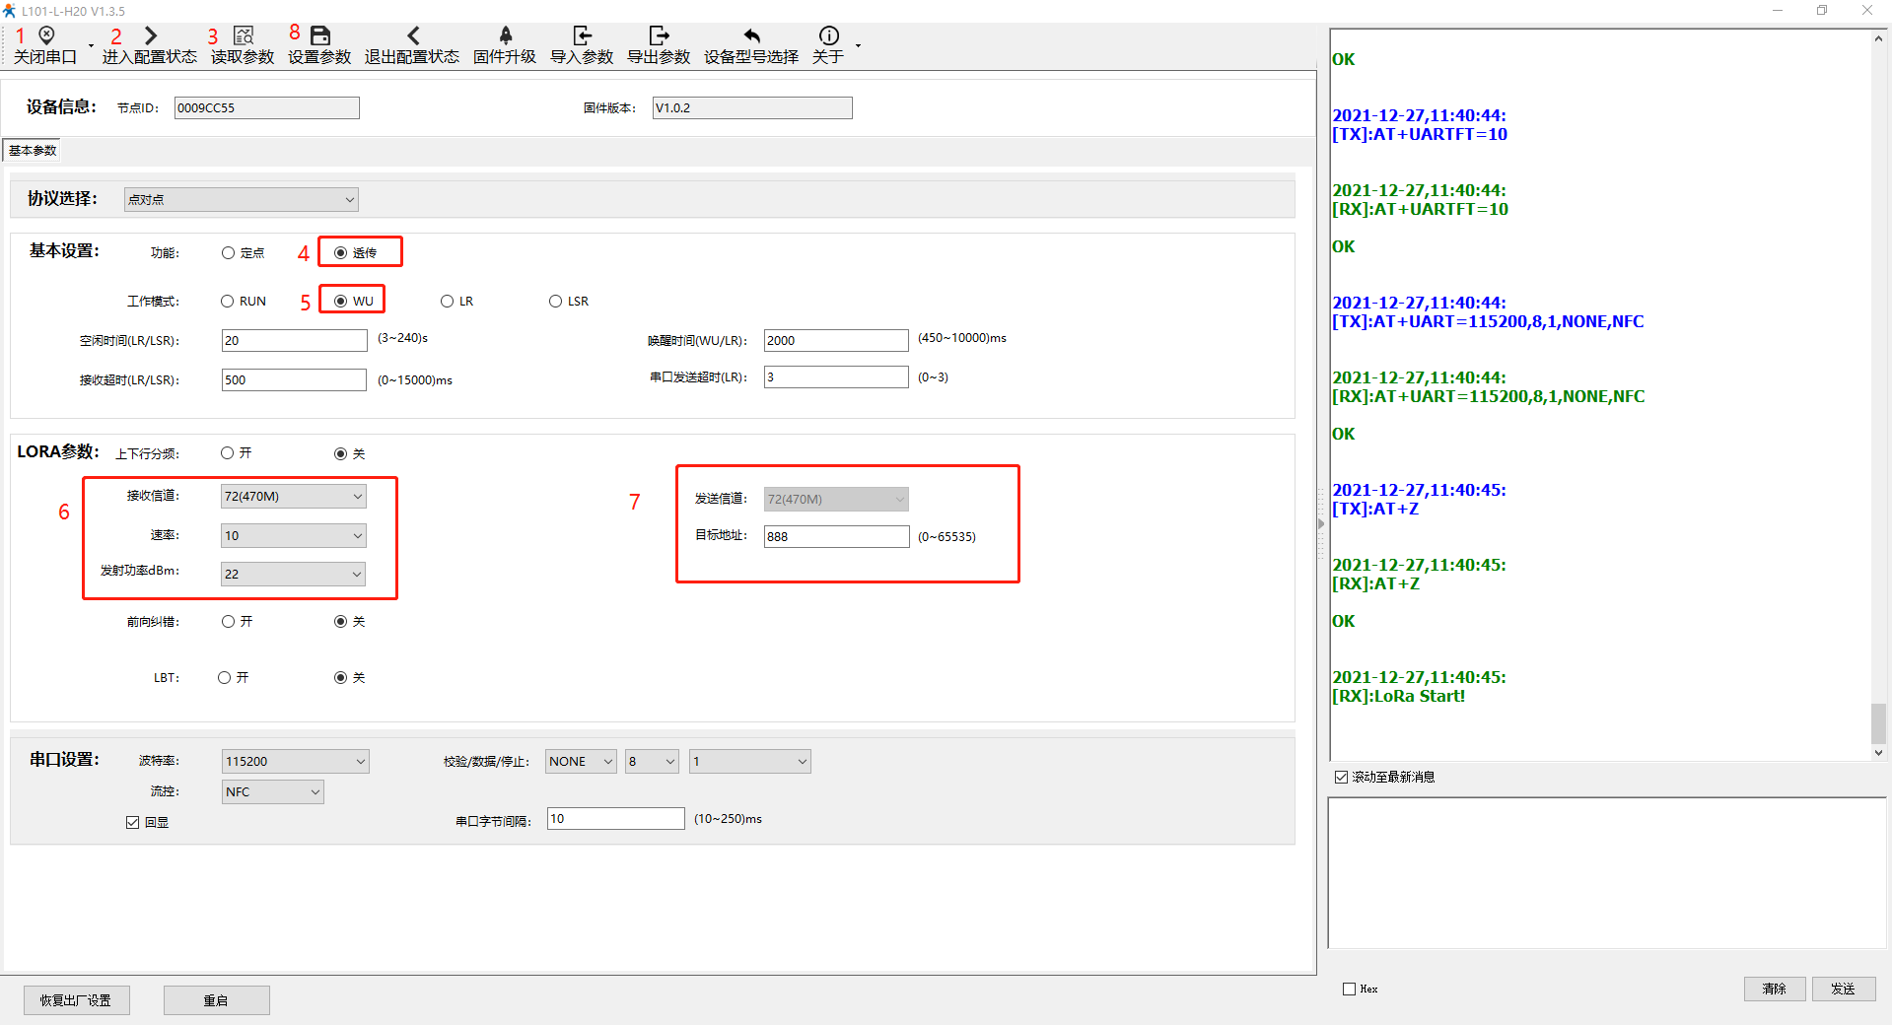The height and width of the screenshot is (1025, 1892).
Task: Click the 进入配置状态 enter config icon
Action: tap(150, 36)
